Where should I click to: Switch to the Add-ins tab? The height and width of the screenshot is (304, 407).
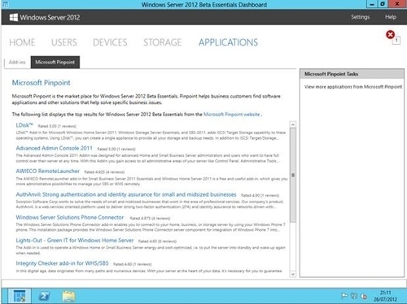click(17, 63)
